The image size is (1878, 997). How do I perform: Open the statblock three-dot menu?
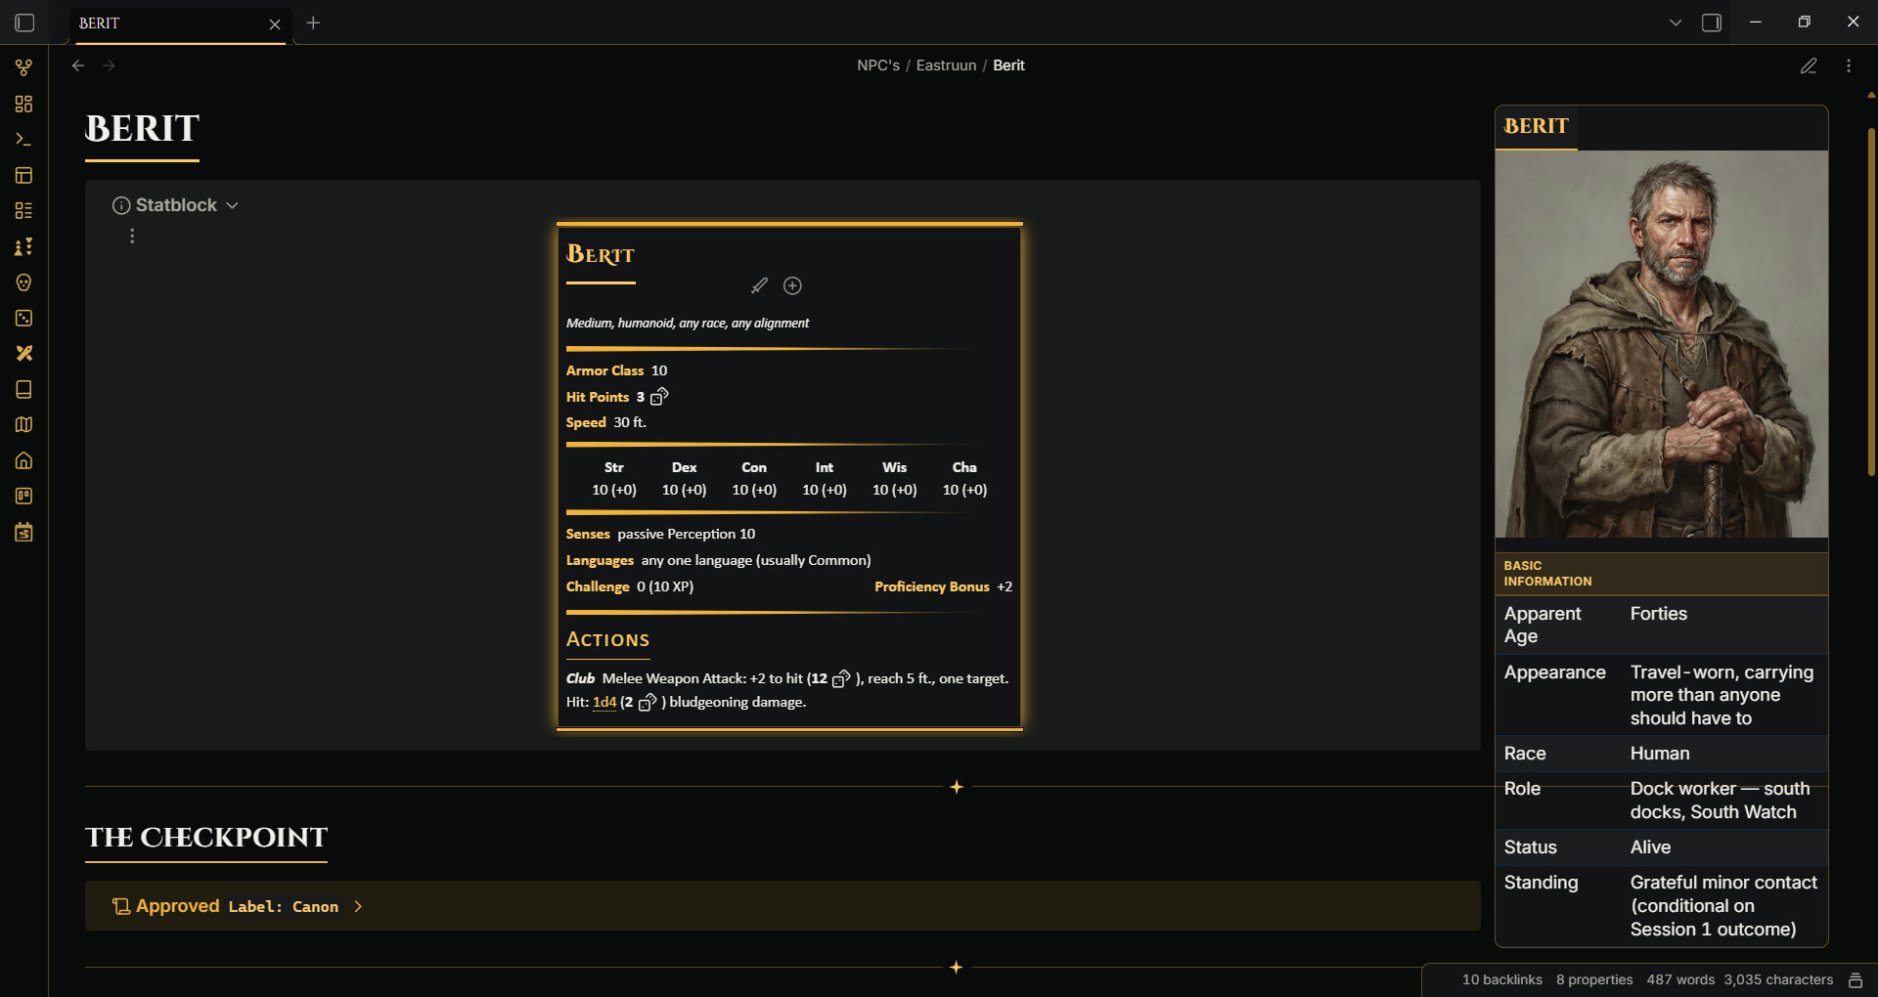pyautogui.click(x=132, y=237)
